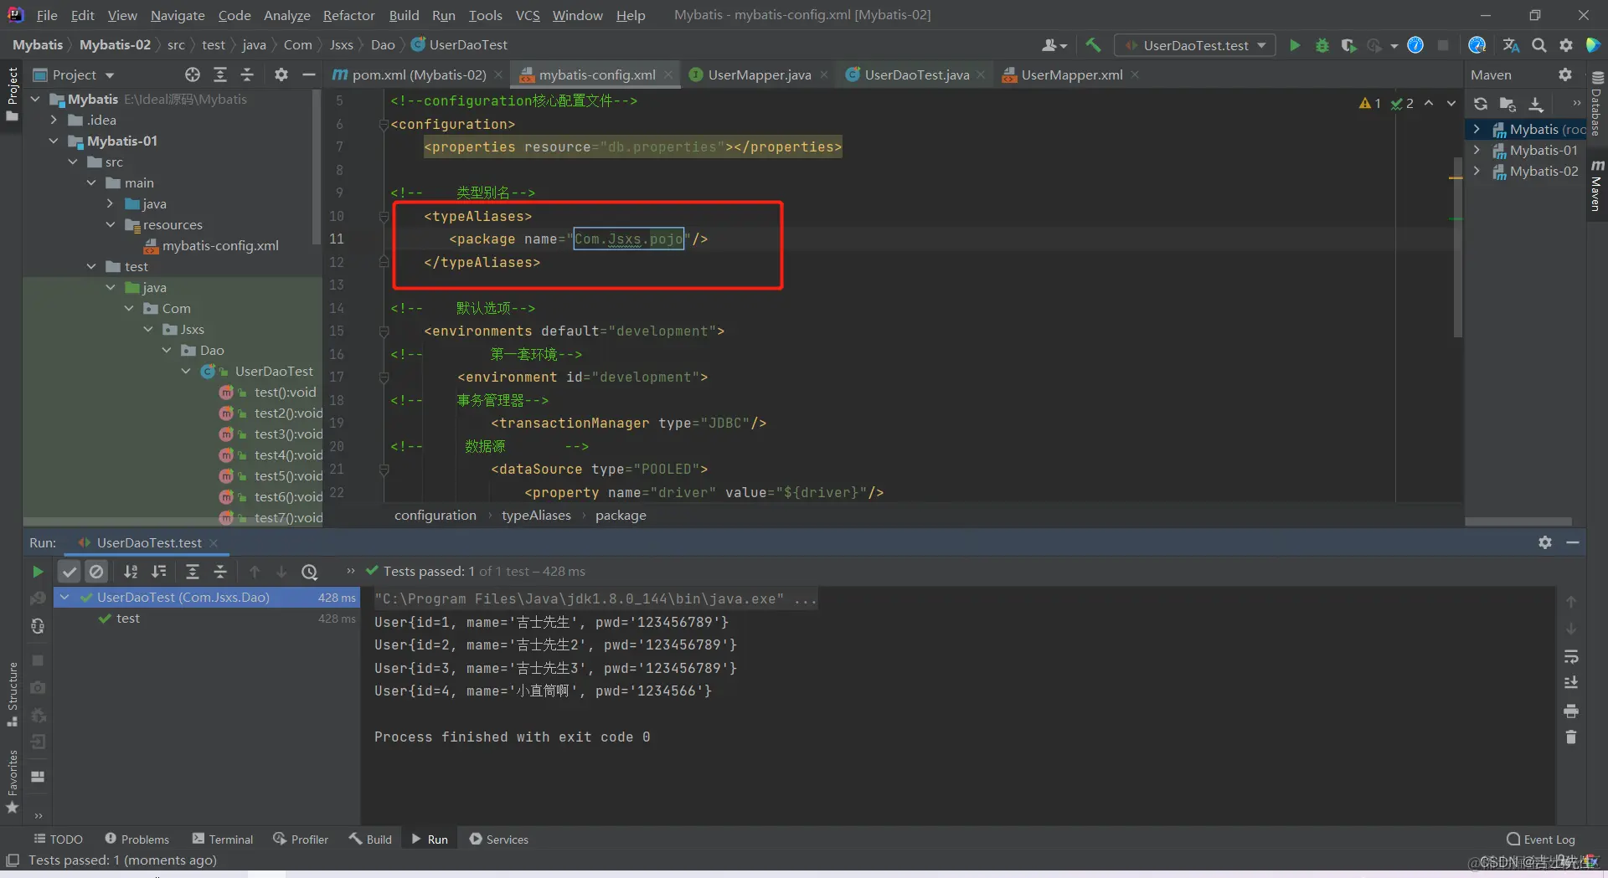Expand all test results

[x=192, y=572]
